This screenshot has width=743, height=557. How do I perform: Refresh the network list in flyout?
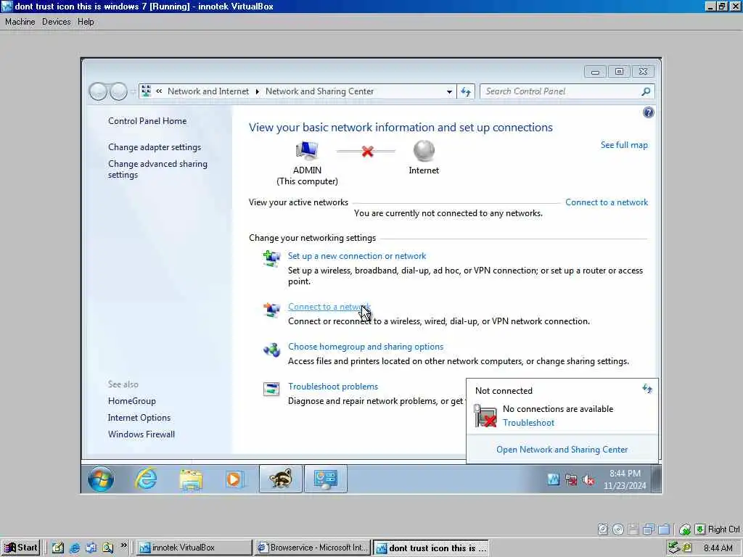(x=647, y=389)
